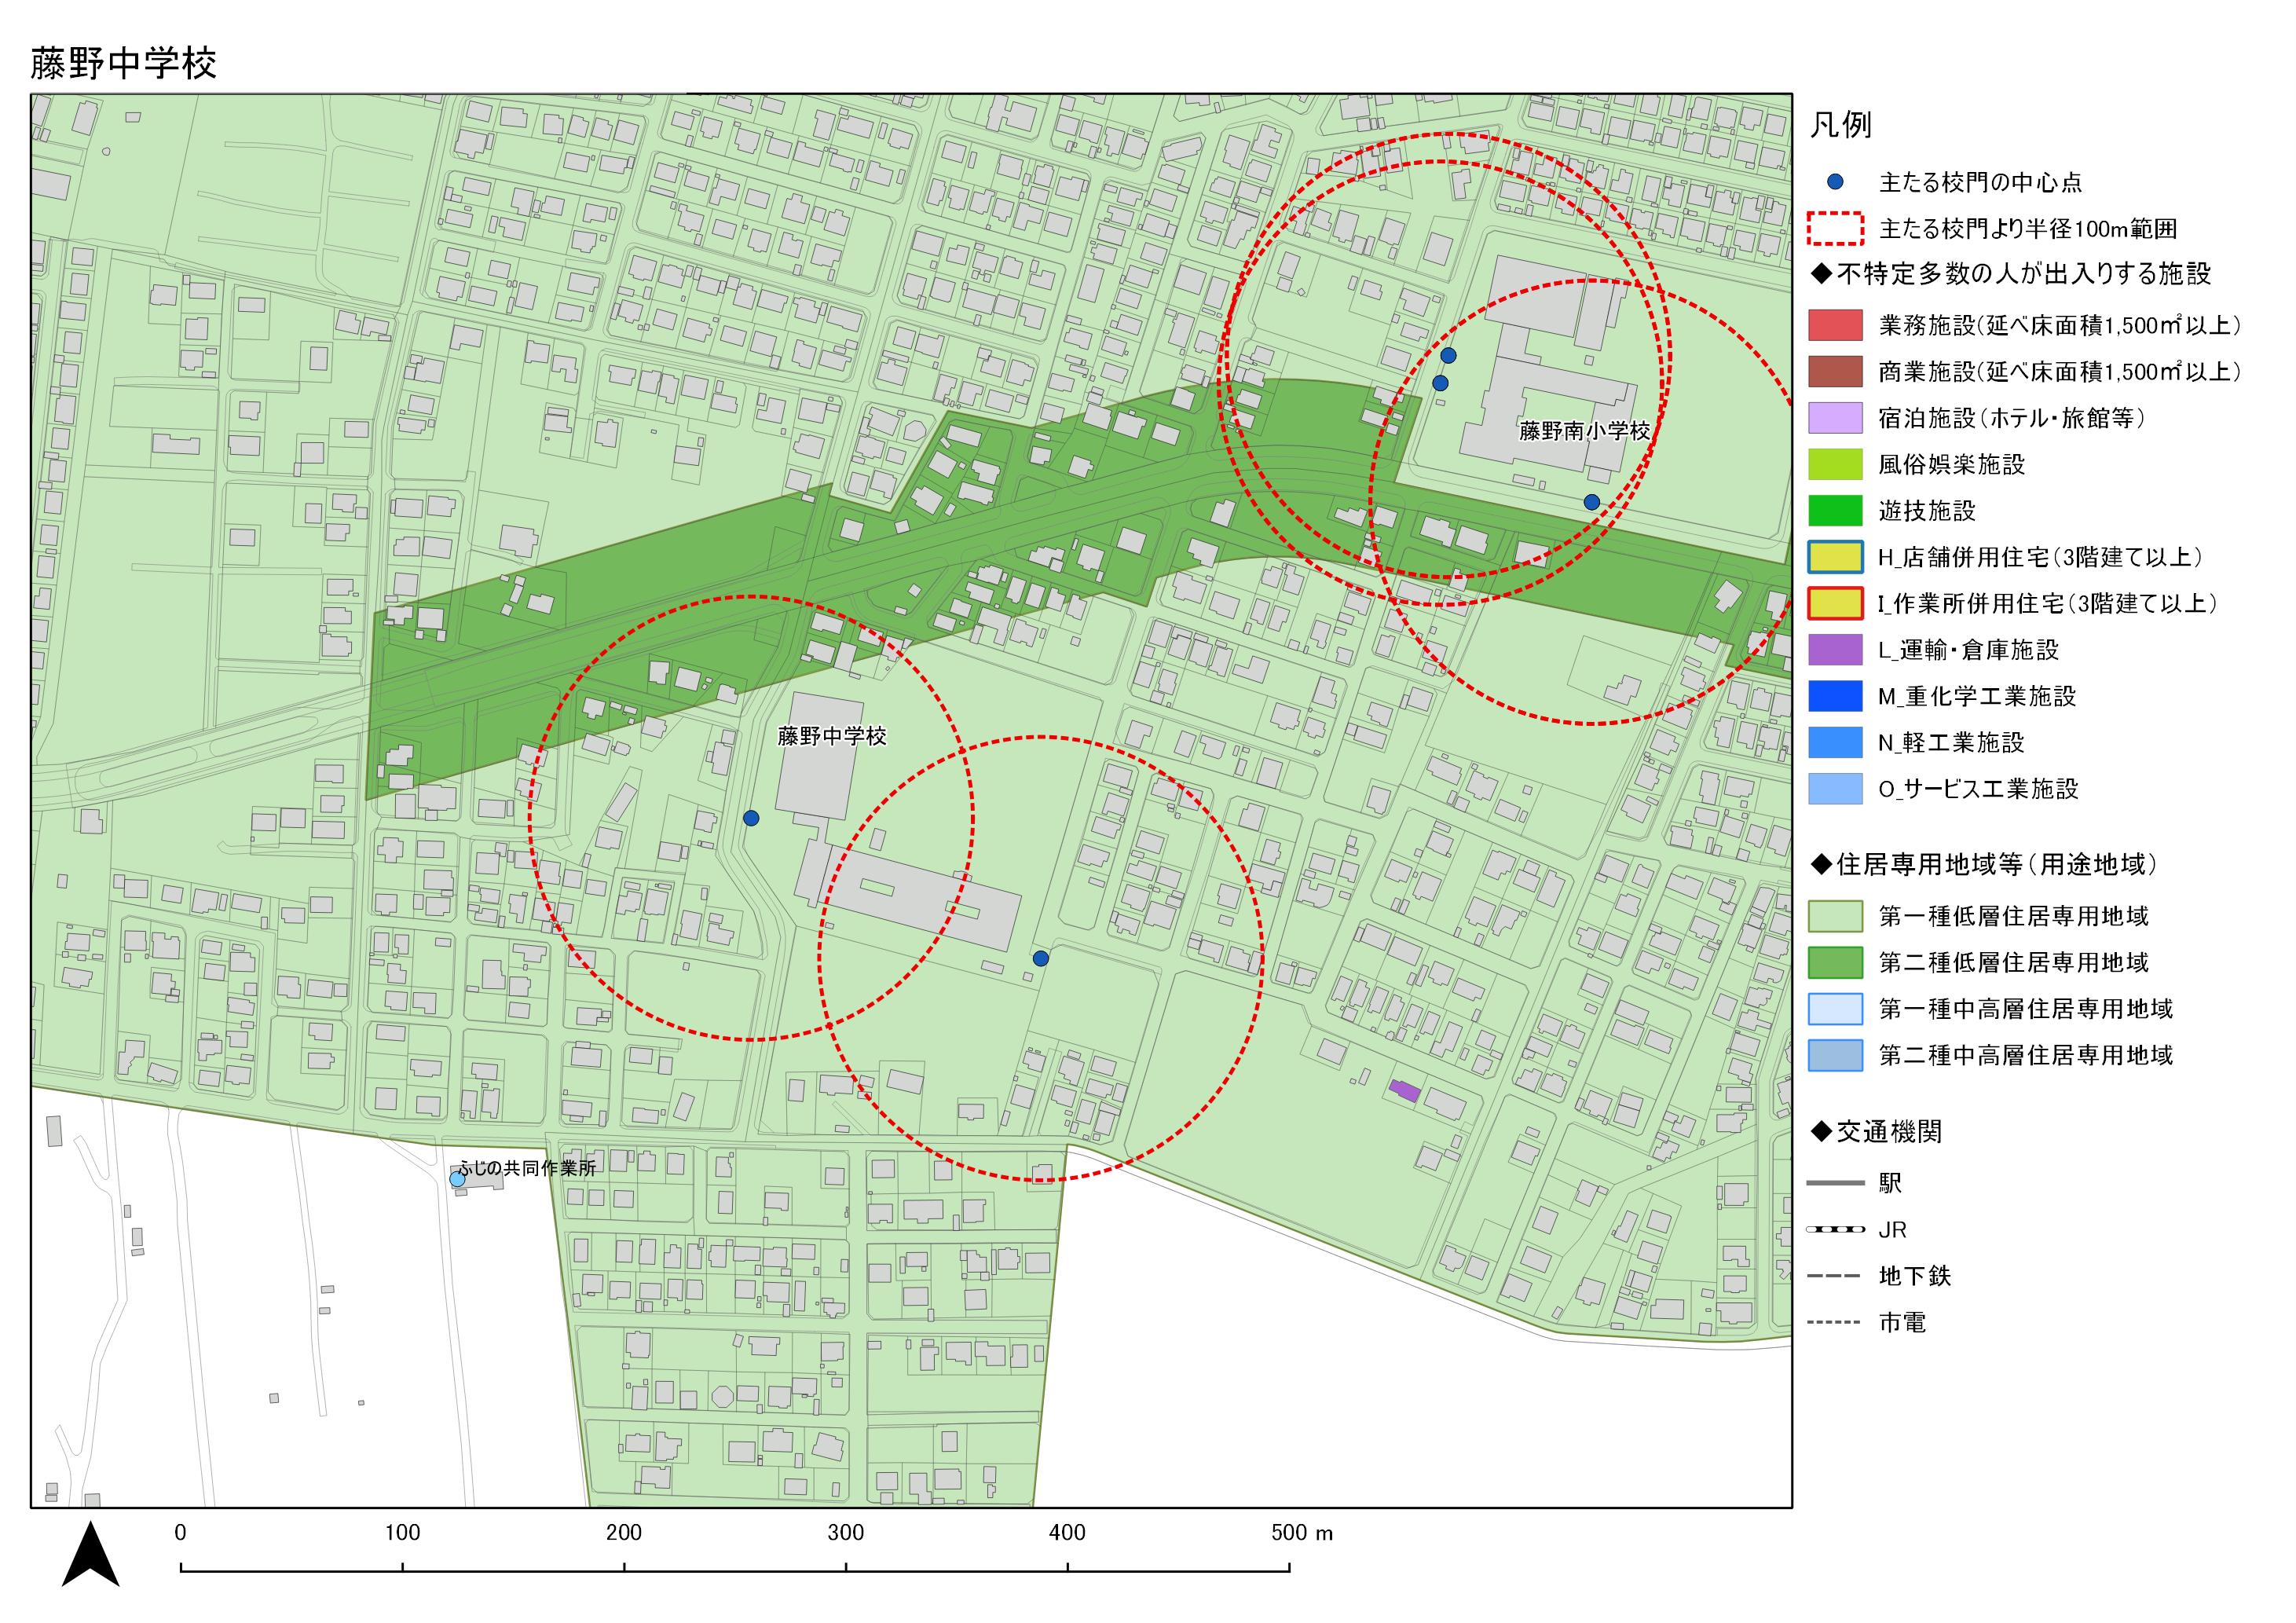Click the 第一種低層住居専用地域 legend text

pos(2014,916)
